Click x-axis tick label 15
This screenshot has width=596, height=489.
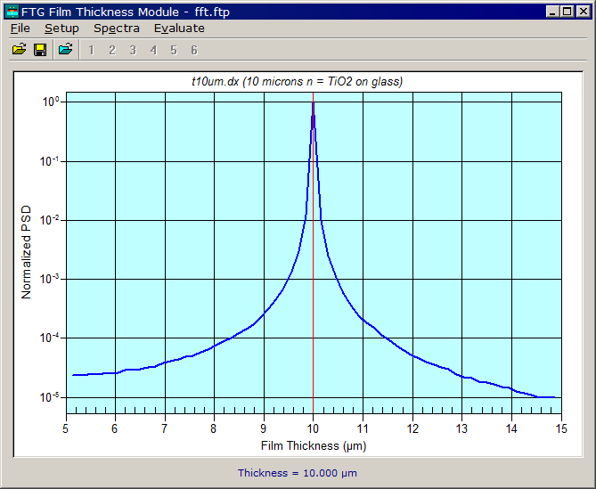click(x=561, y=429)
